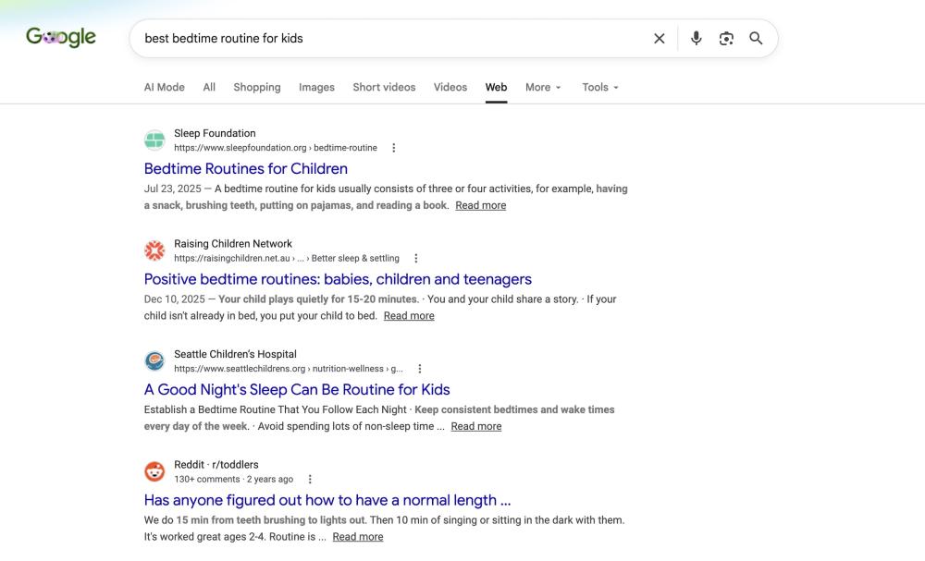
Task: Click 'Raising Children Network' site name
Action: coord(233,244)
